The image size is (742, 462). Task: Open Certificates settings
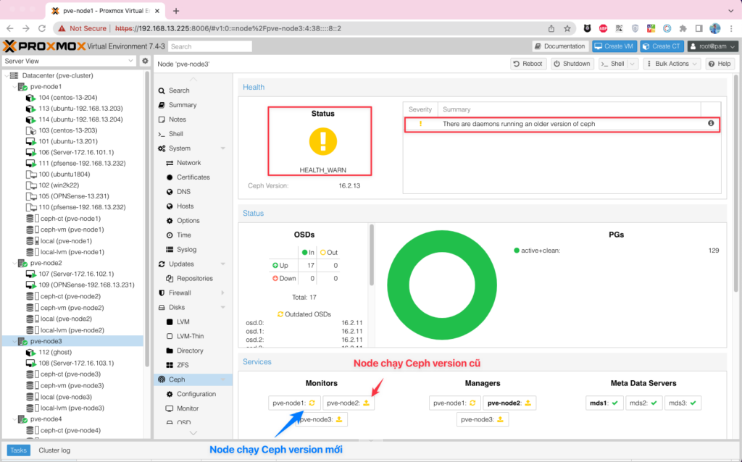click(193, 177)
